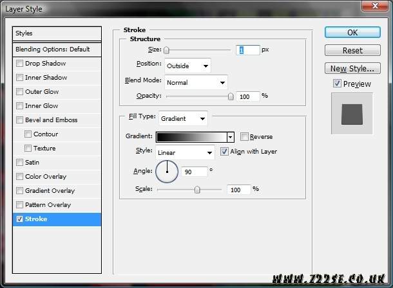Select the Stroke label in list
The image size is (393, 288).
36,219
